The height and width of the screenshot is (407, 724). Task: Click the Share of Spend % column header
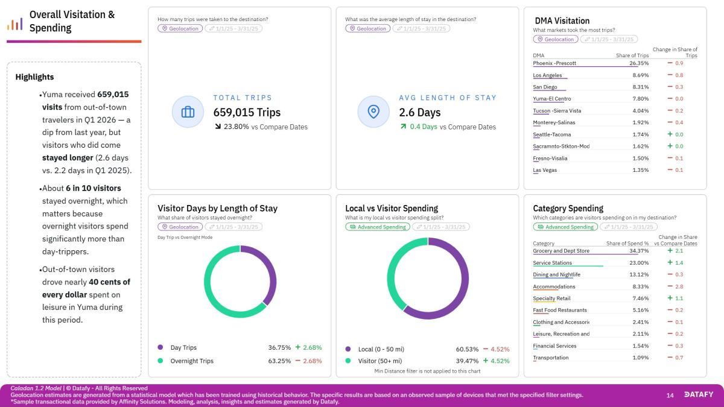point(627,244)
